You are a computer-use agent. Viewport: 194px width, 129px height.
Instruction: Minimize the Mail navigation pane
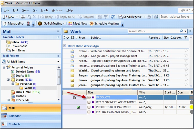pos(58,31)
